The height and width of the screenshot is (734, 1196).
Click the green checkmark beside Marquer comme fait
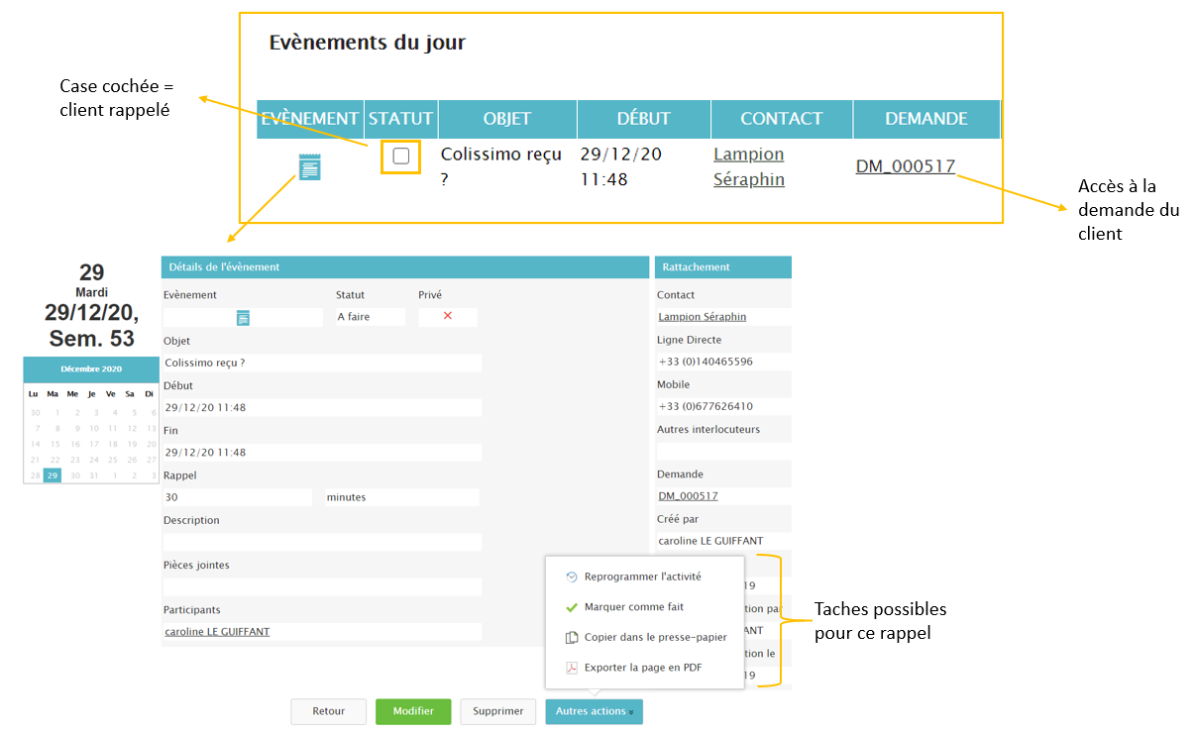(571, 607)
